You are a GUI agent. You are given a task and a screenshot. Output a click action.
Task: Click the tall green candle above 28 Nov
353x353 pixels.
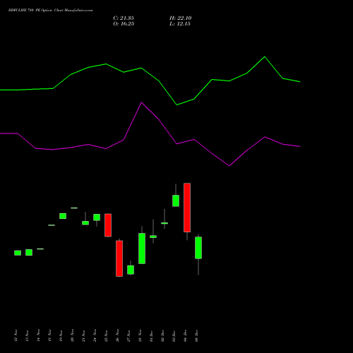(x=142, y=249)
